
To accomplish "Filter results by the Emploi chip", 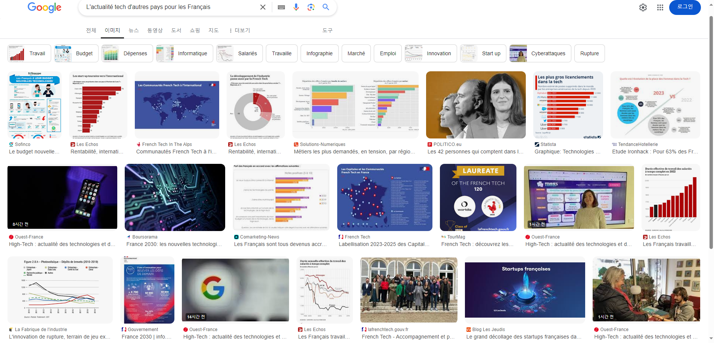I will (388, 53).
